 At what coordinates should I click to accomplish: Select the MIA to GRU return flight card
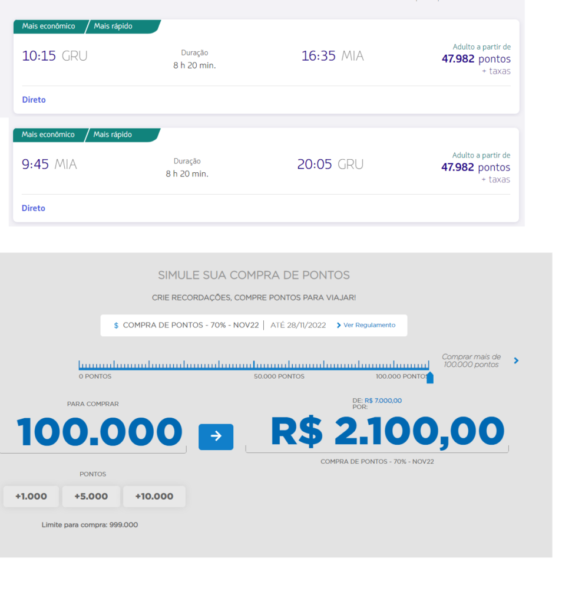tap(266, 175)
